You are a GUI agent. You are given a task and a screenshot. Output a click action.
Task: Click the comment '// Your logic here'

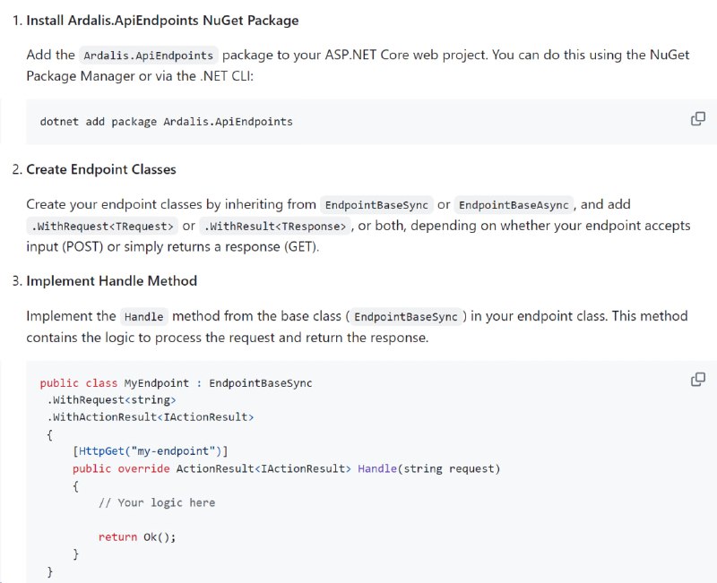[157, 503]
